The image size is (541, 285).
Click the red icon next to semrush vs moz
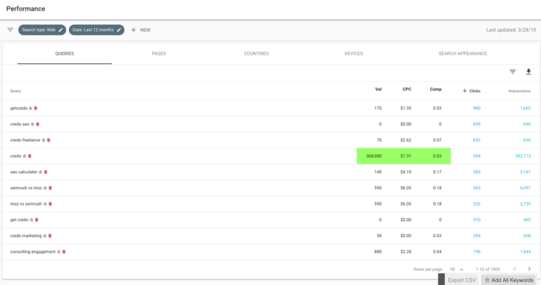(51, 188)
